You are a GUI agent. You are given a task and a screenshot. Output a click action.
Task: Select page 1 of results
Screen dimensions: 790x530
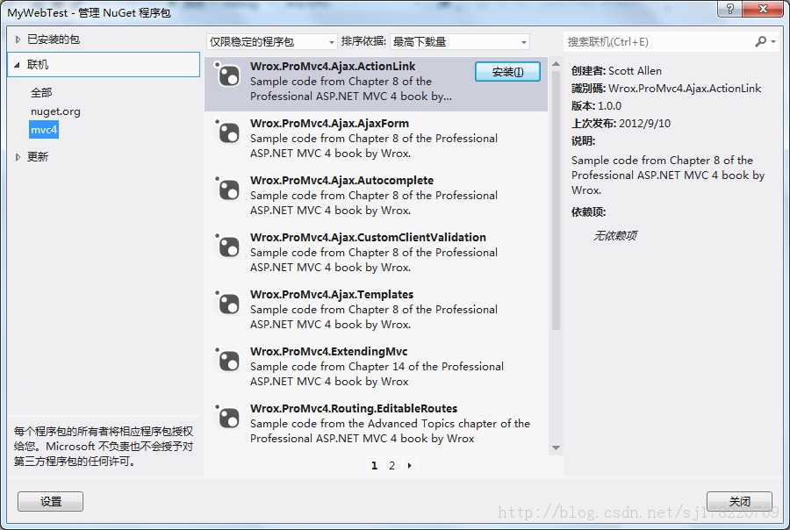click(374, 466)
